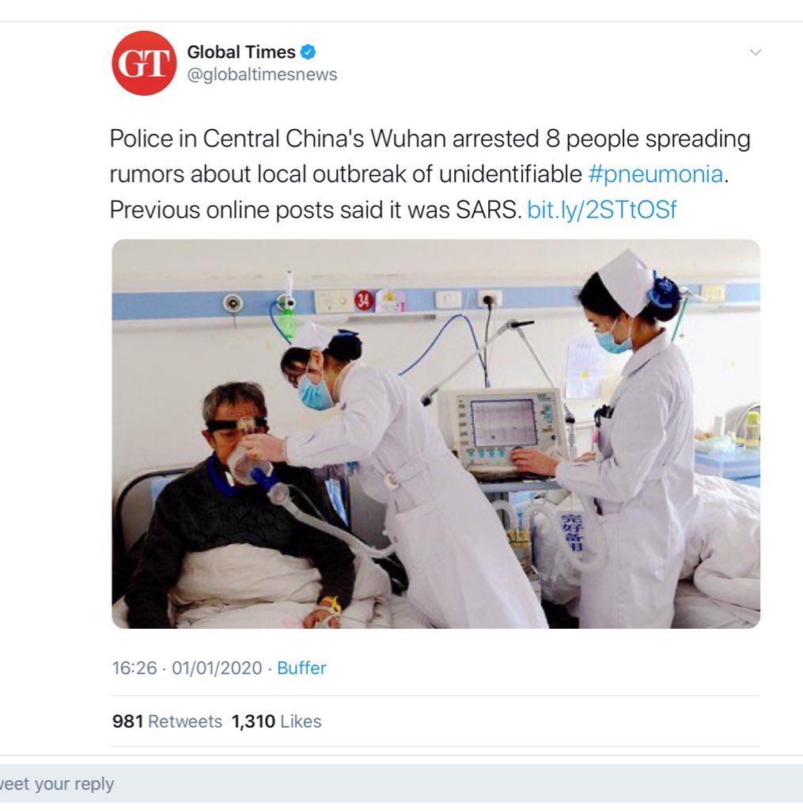Follow the bit.ly/2STtOSf article link

click(601, 210)
